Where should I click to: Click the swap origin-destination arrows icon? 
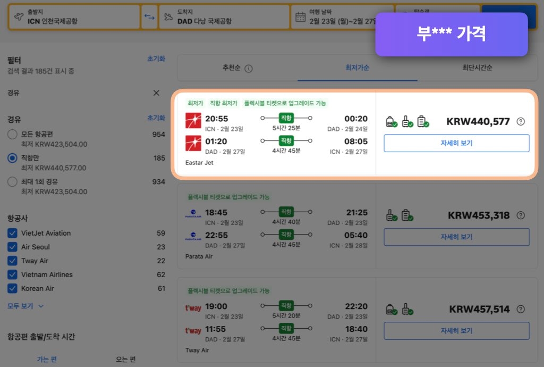[x=150, y=16]
